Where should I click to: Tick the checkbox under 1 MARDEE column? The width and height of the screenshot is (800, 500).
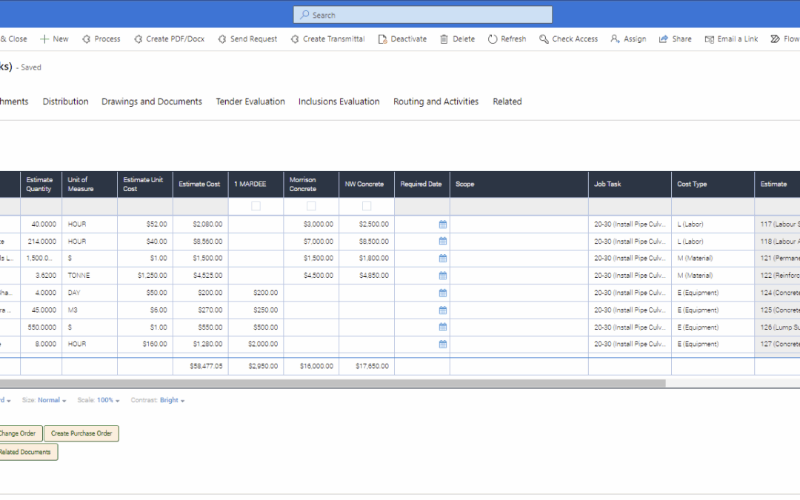255,206
